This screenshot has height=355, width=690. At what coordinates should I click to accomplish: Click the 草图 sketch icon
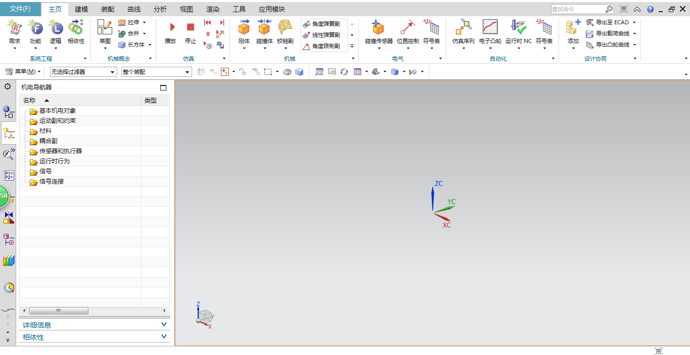[x=105, y=28]
